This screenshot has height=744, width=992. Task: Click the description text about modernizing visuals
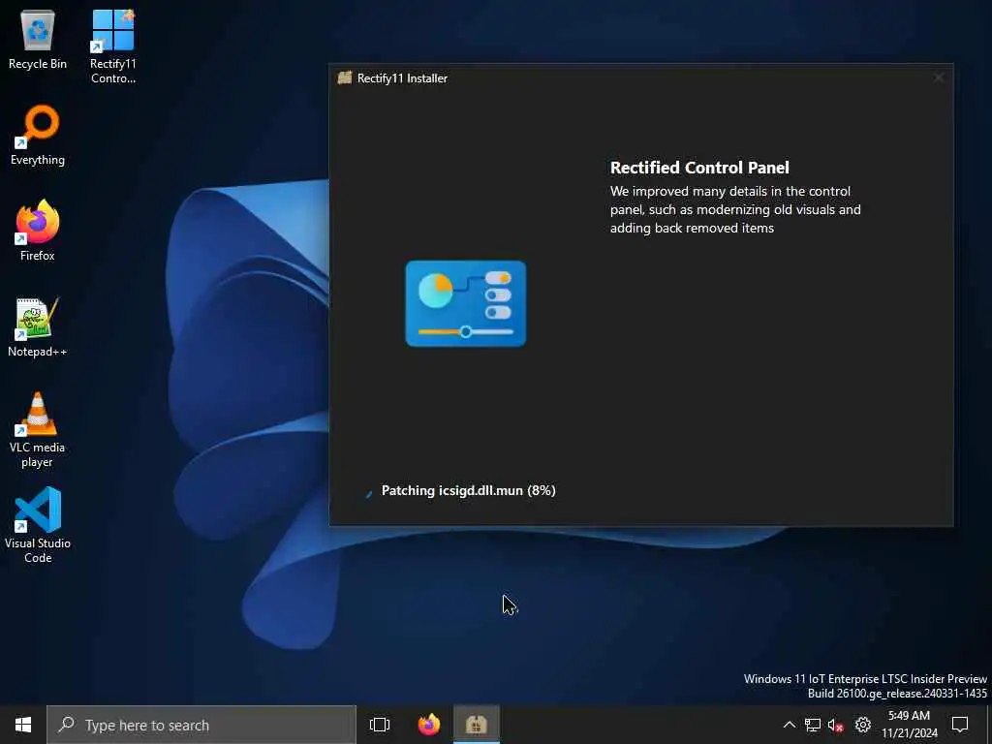(x=735, y=209)
